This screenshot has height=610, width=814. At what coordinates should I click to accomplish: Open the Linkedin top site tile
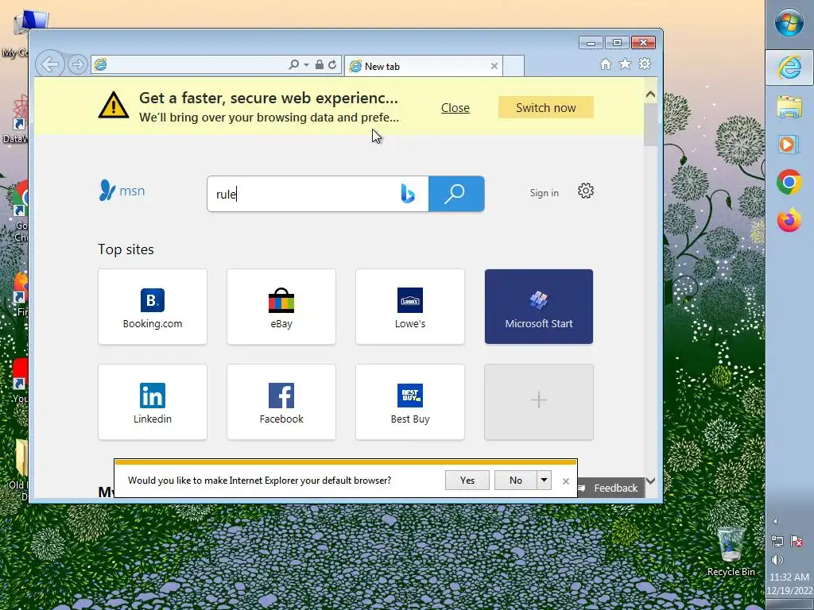[x=153, y=402]
